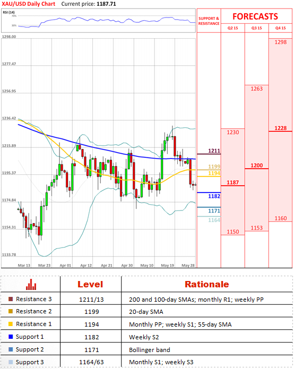The width and height of the screenshot is (294, 369).
Task: Select the Q4 15 forecast column header
Action: [280, 28]
